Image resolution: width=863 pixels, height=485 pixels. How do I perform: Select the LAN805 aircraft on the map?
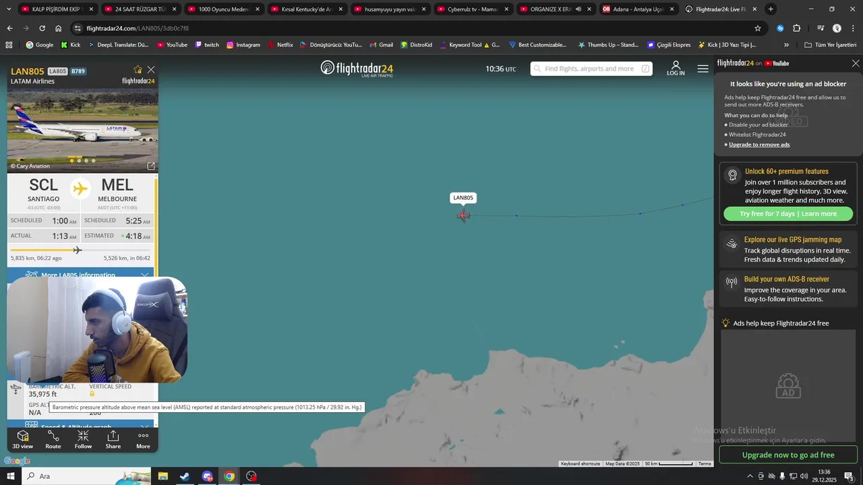coord(463,216)
